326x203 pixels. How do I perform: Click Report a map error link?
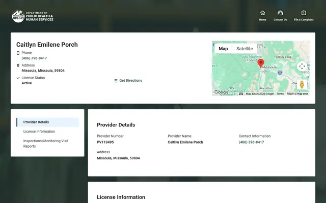tap(297, 94)
